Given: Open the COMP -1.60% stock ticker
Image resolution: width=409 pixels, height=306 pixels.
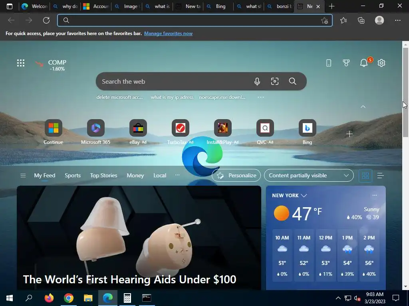Looking at the screenshot, I should point(51,65).
